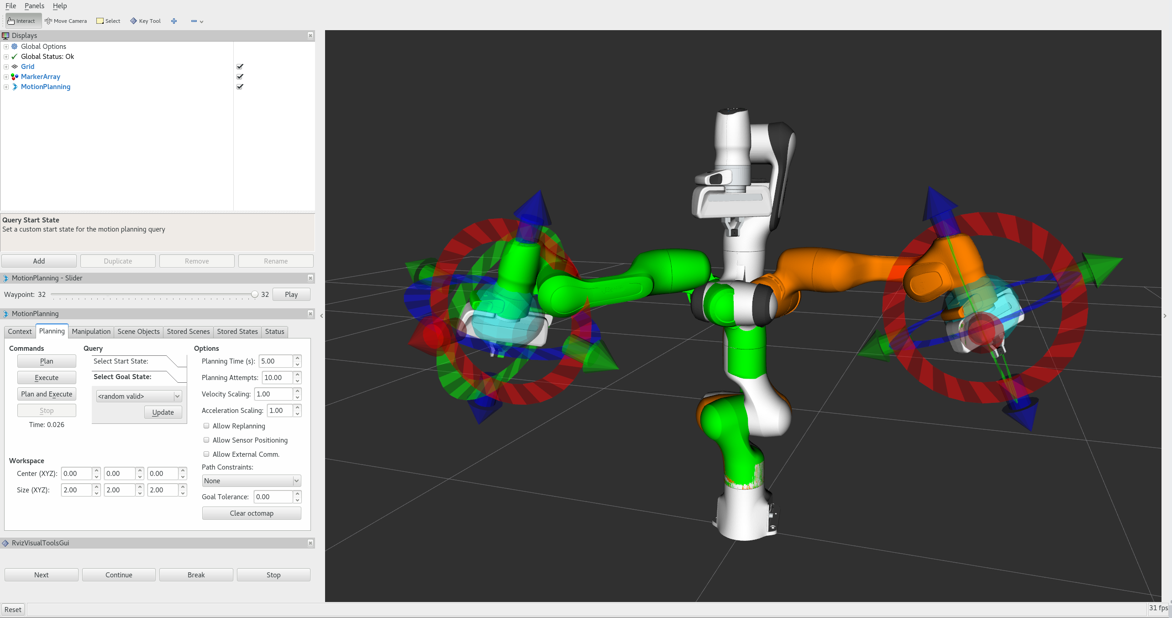
Task: Expand the MotionPlanning tree item
Action: coord(6,86)
